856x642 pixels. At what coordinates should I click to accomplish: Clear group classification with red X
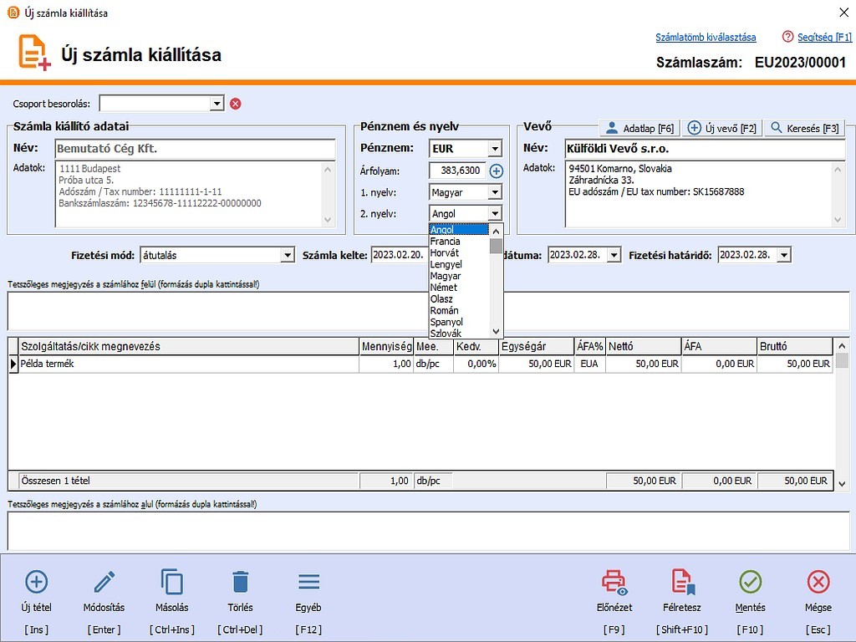tap(236, 104)
